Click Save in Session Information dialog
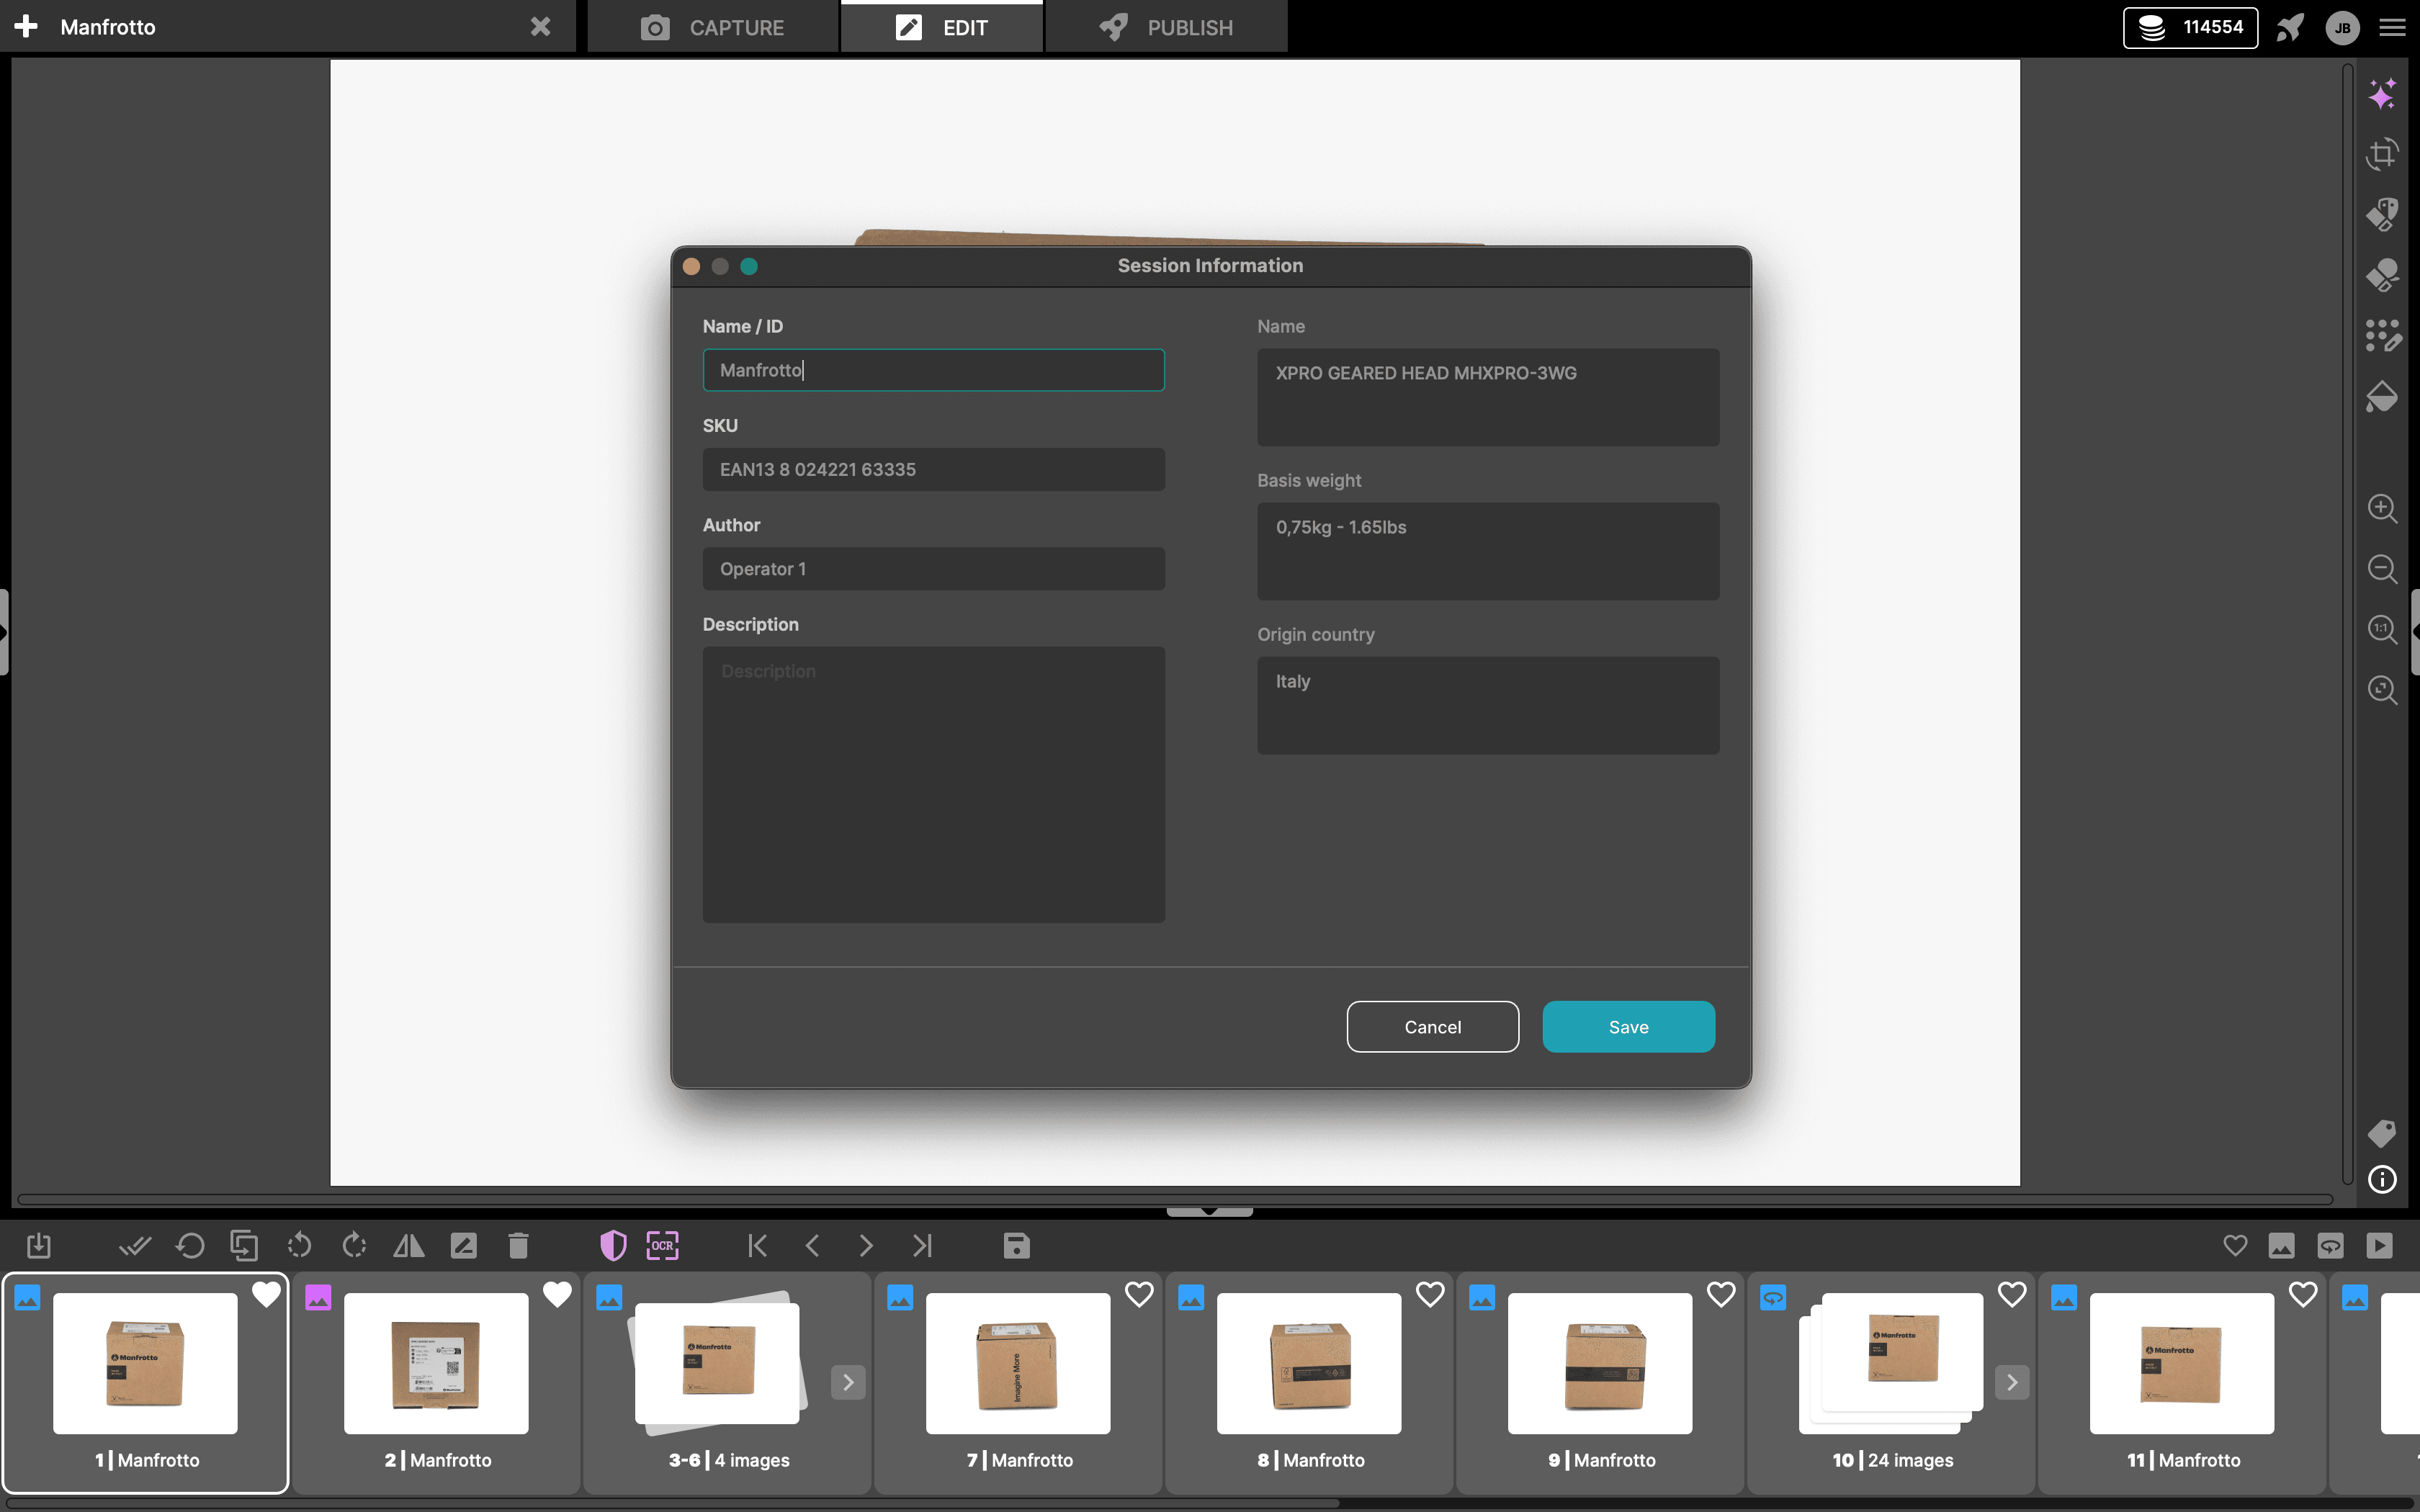Viewport: 2420px width, 1512px height. click(x=1628, y=1027)
